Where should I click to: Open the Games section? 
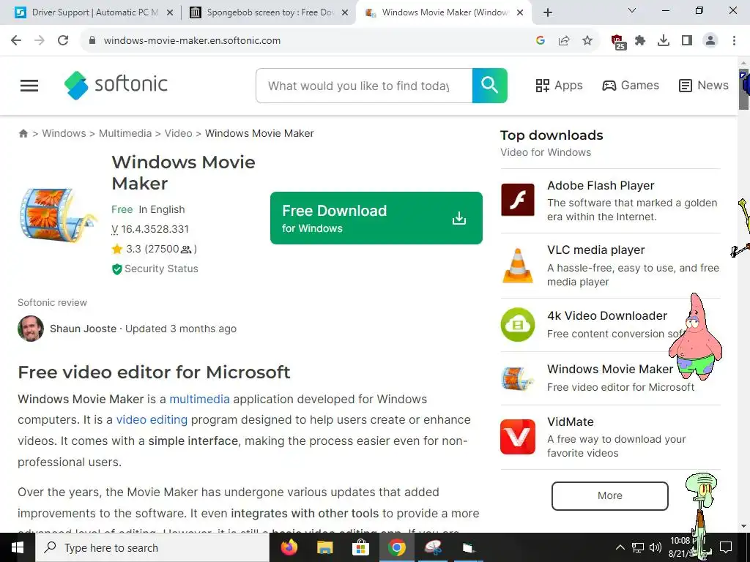click(631, 86)
